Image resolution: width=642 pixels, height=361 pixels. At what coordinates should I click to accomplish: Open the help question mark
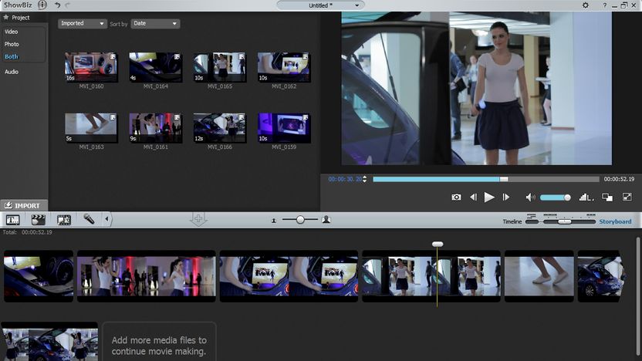604,5
